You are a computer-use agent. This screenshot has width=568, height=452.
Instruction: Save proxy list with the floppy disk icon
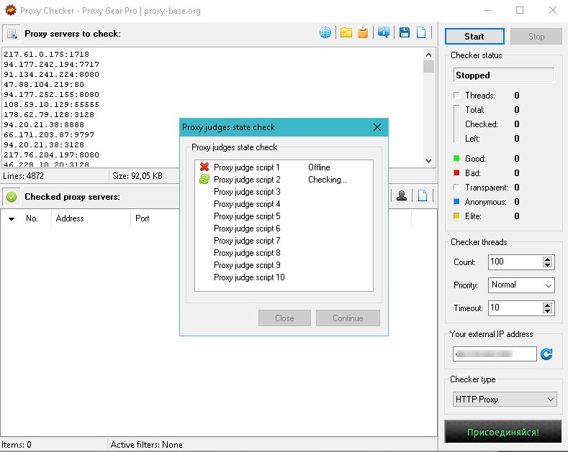pyautogui.click(x=405, y=33)
